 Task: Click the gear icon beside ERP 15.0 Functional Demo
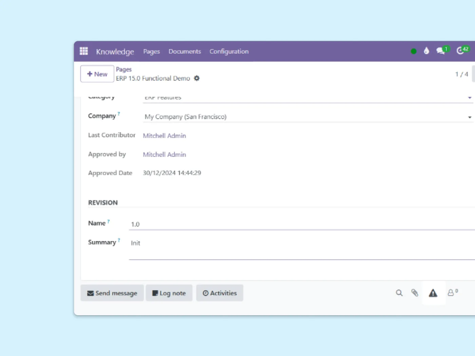coord(197,78)
